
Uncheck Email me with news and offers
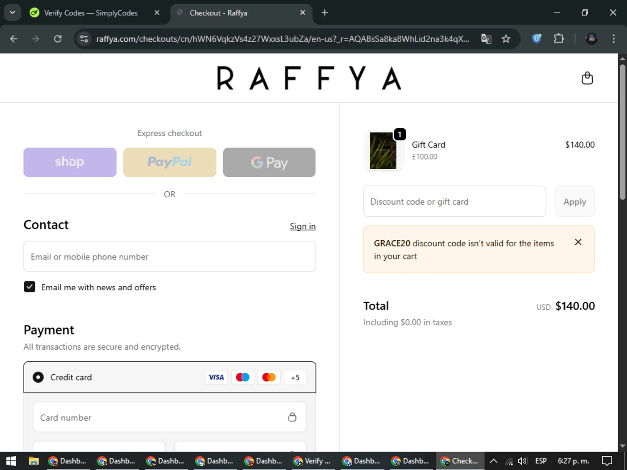coord(30,287)
